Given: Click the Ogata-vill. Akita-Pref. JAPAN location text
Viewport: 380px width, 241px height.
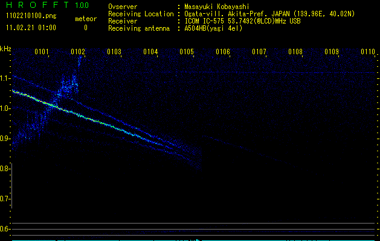Looking at the screenshot, I should (269, 14).
